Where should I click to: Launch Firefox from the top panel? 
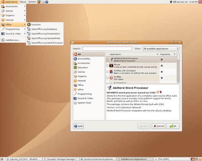[39, 2]
